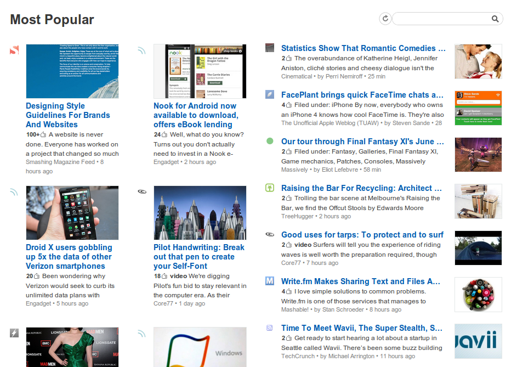Click the Pilot pens cityscape thumbnail
517x367 pixels.
pyautogui.click(x=200, y=213)
